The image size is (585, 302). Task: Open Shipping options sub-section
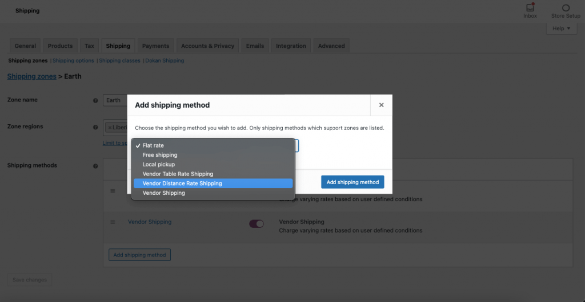73,60
